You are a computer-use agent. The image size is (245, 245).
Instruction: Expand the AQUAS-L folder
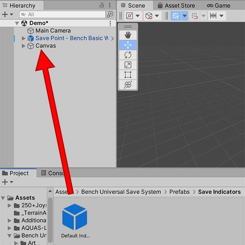[x=9, y=228]
